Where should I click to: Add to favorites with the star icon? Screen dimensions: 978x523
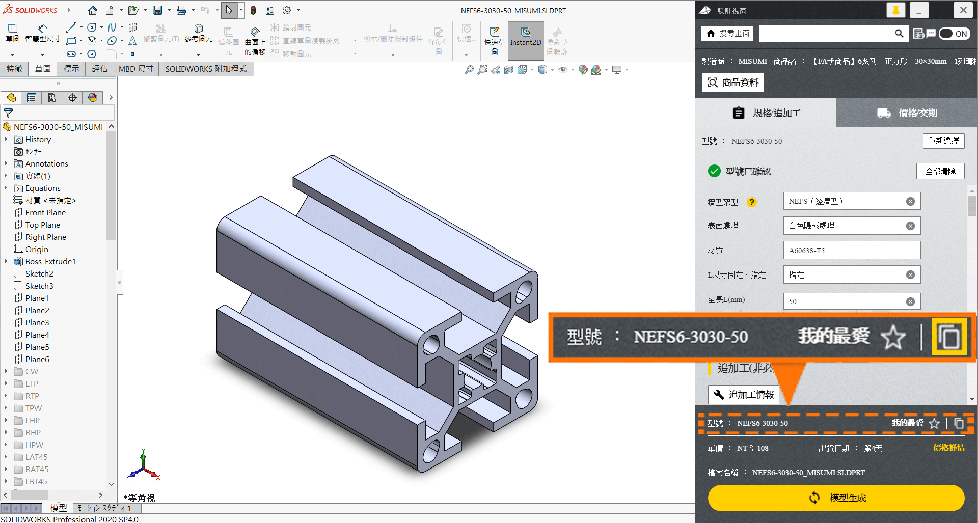point(934,423)
